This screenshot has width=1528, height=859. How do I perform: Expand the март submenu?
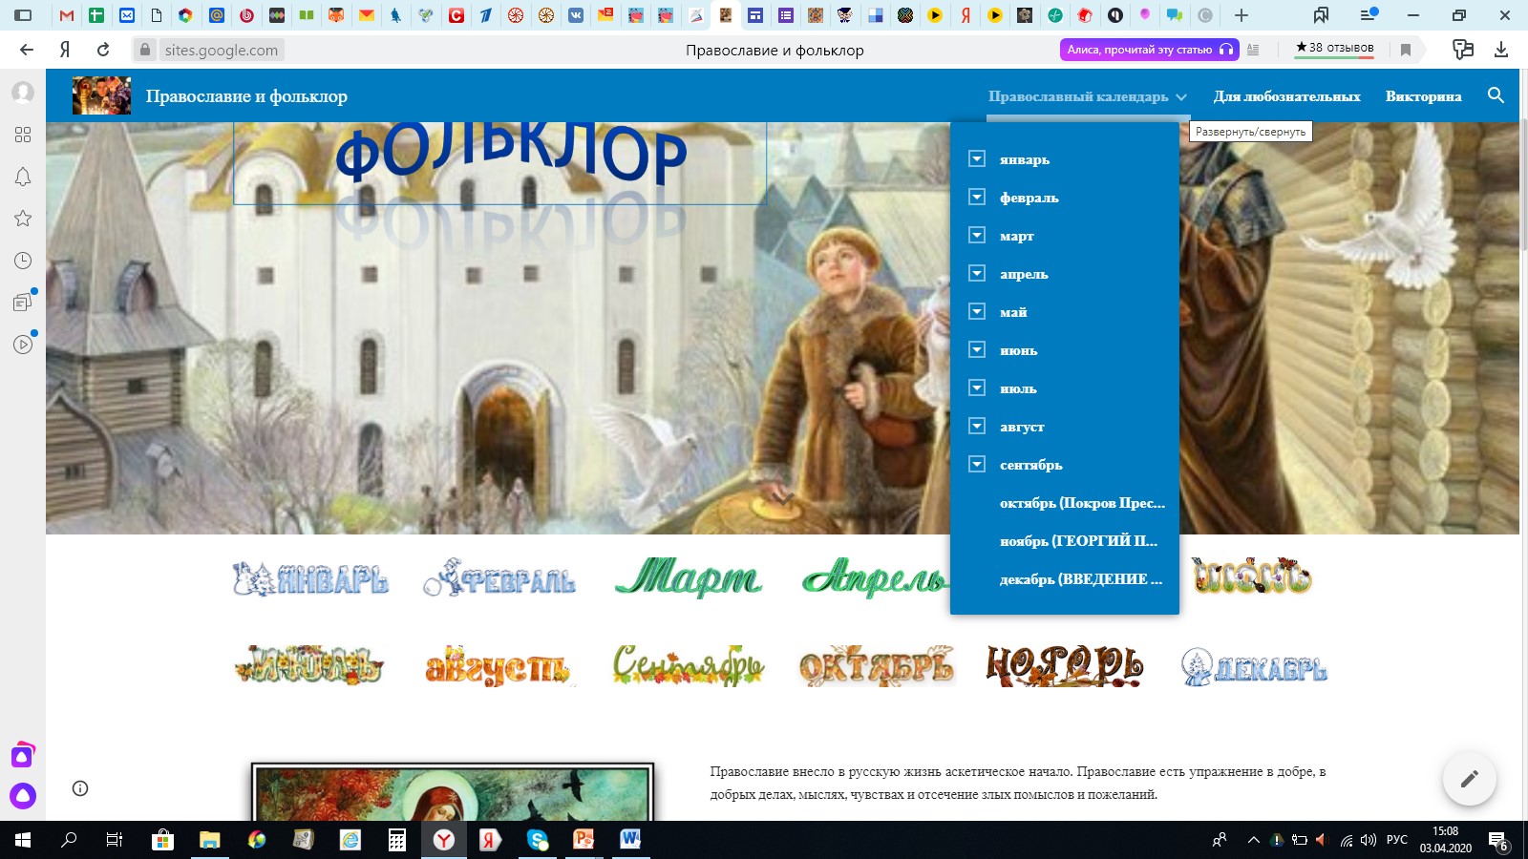(x=976, y=235)
